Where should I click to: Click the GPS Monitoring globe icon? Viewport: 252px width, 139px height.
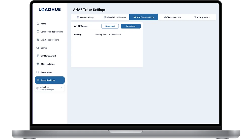(38, 64)
